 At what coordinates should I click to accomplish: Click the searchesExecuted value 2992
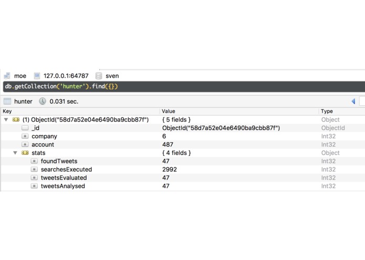[x=170, y=169]
